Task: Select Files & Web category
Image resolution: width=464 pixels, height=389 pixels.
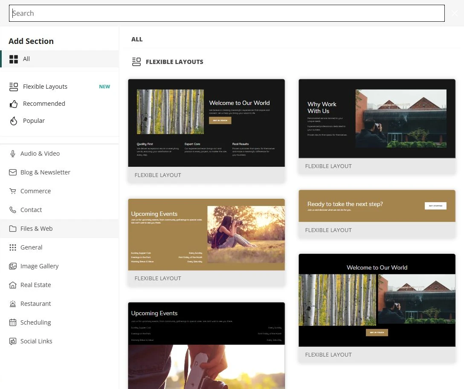Action: click(x=36, y=229)
